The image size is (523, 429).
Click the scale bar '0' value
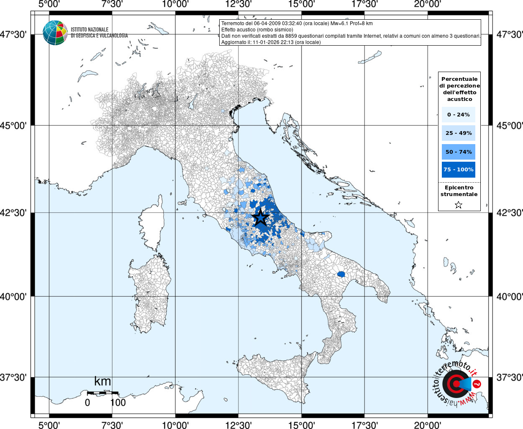point(87,403)
